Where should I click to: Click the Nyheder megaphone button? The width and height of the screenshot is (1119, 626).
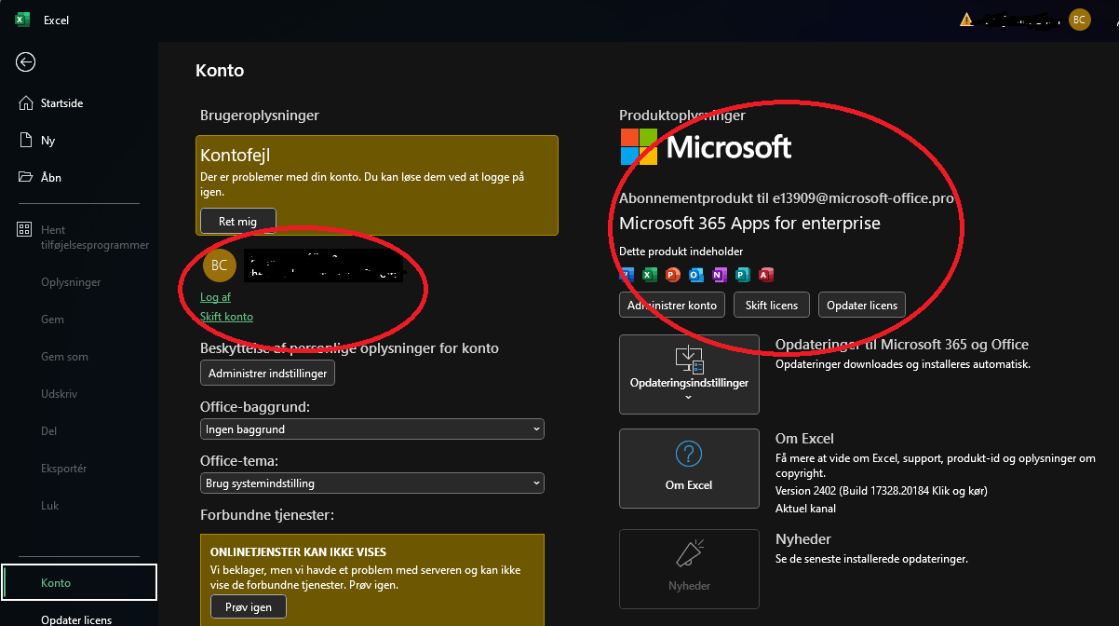[x=689, y=569]
